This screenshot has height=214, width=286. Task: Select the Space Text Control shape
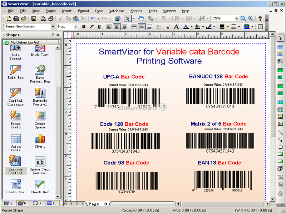(x=40, y=165)
